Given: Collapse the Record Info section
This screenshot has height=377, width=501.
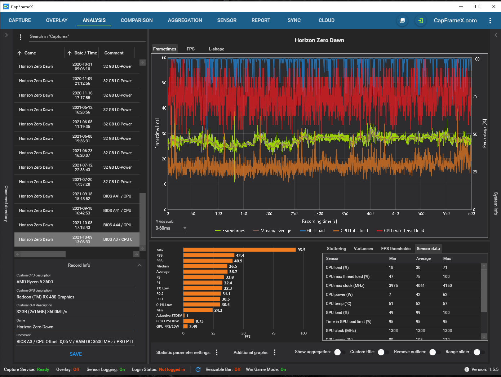Looking at the screenshot, I should (139, 265).
